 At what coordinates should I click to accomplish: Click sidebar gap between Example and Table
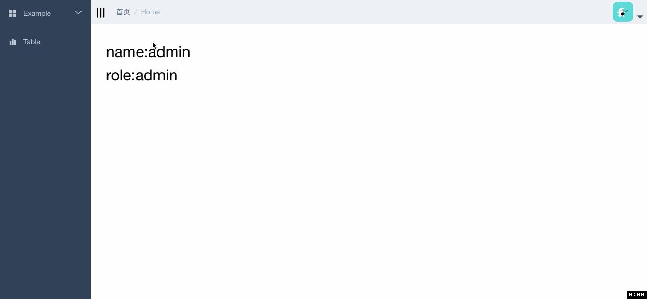point(45,28)
